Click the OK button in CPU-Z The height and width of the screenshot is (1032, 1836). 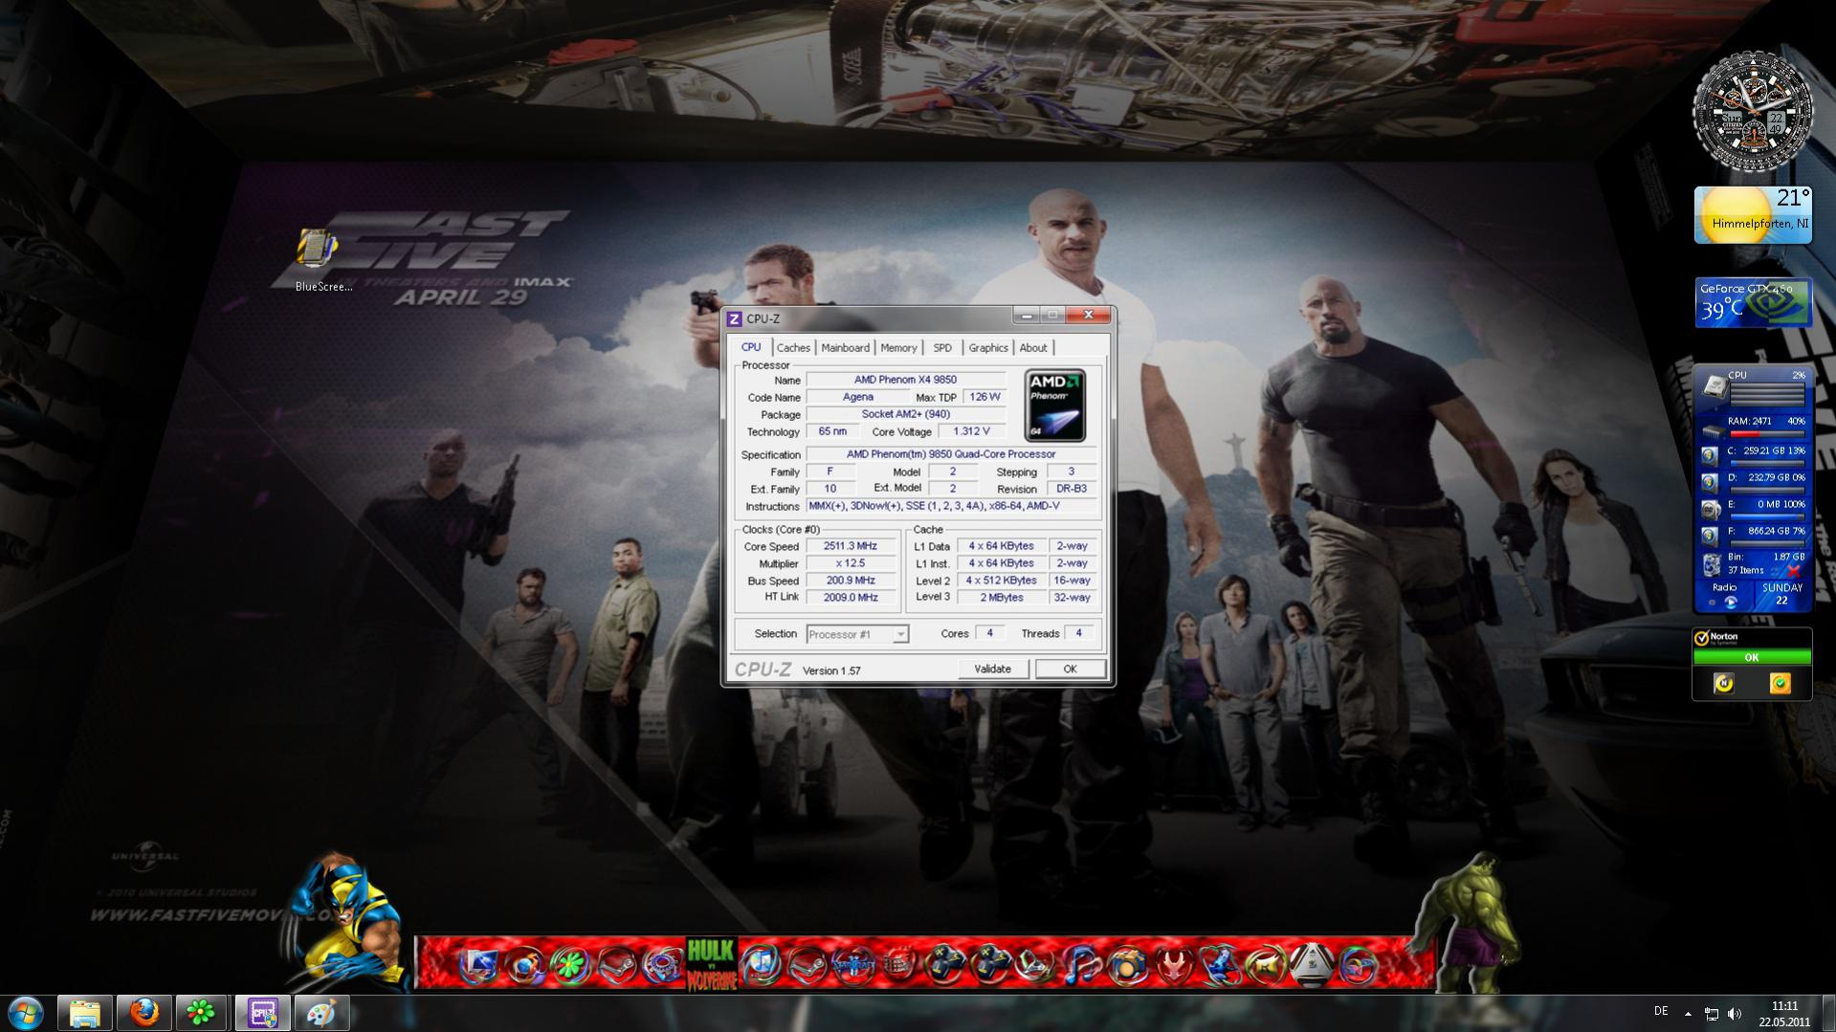pyautogui.click(x=1070, y=669)
